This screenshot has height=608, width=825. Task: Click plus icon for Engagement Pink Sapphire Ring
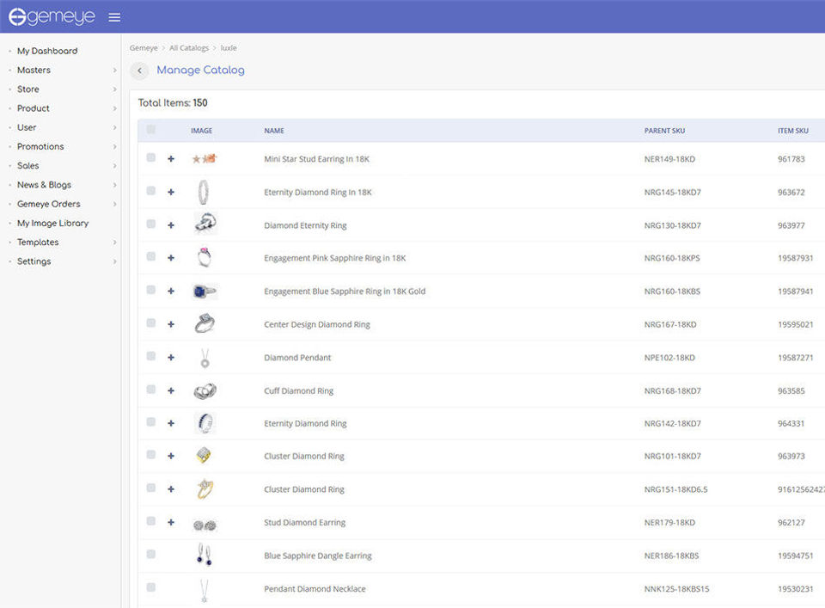point(171,258)
